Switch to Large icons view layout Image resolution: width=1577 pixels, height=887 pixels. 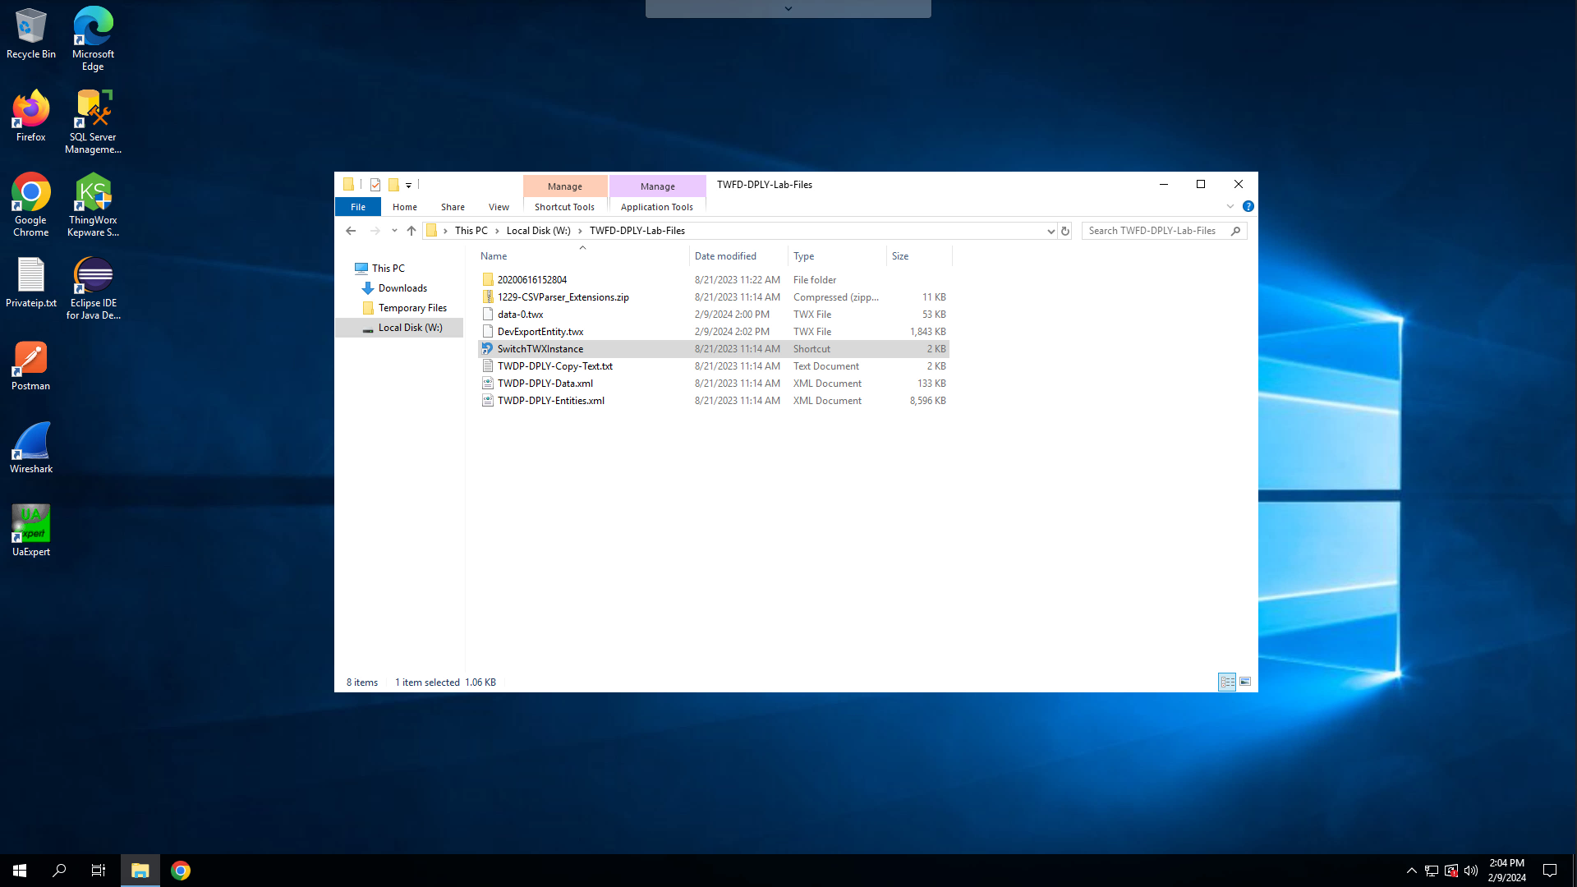1245,682
